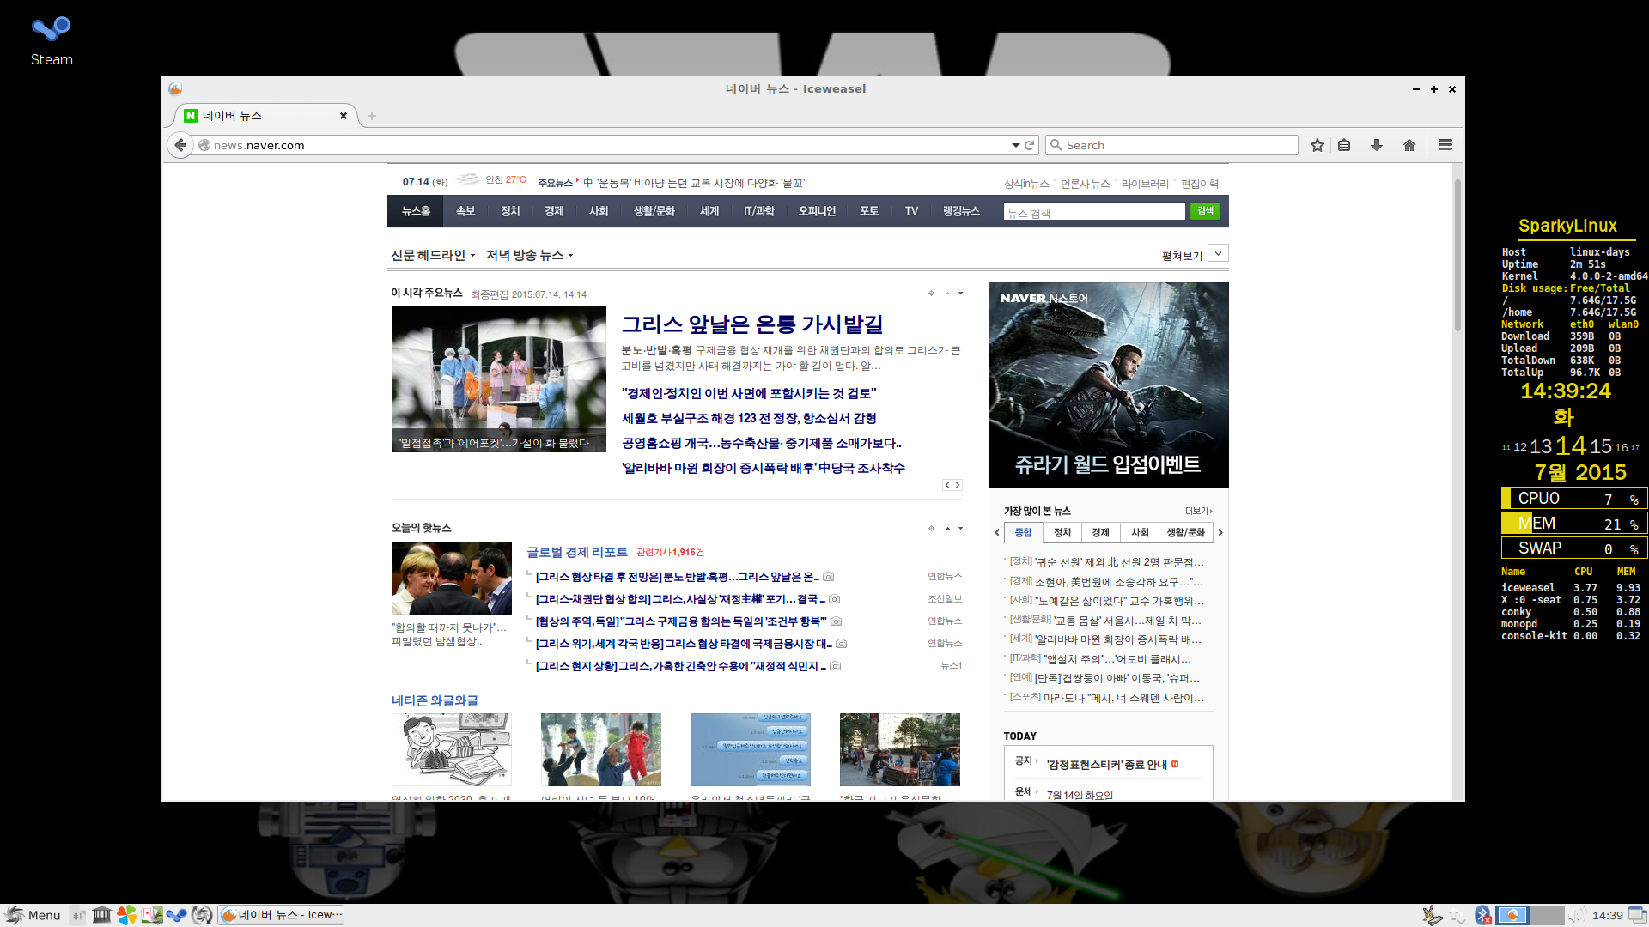
Task: Open the card games icon in taskbar
Action: [152, 915]
